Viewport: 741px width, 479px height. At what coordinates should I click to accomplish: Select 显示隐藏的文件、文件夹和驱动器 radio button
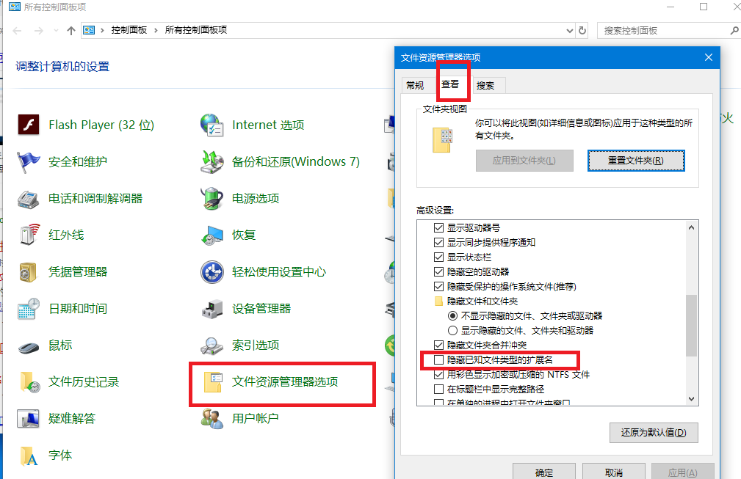pos(452,330)
